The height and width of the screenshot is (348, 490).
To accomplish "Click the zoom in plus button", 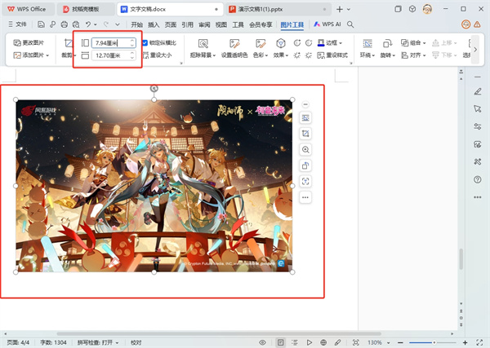I will pos(465,342).
